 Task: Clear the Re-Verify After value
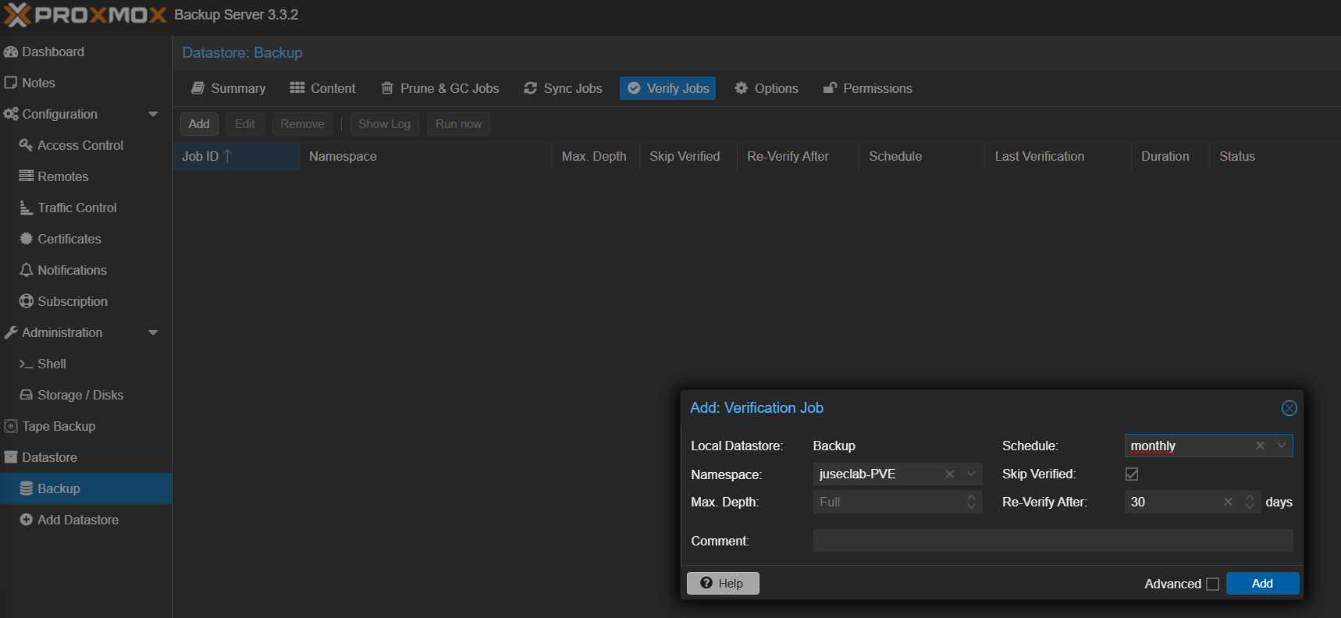tap(1229, 502)
